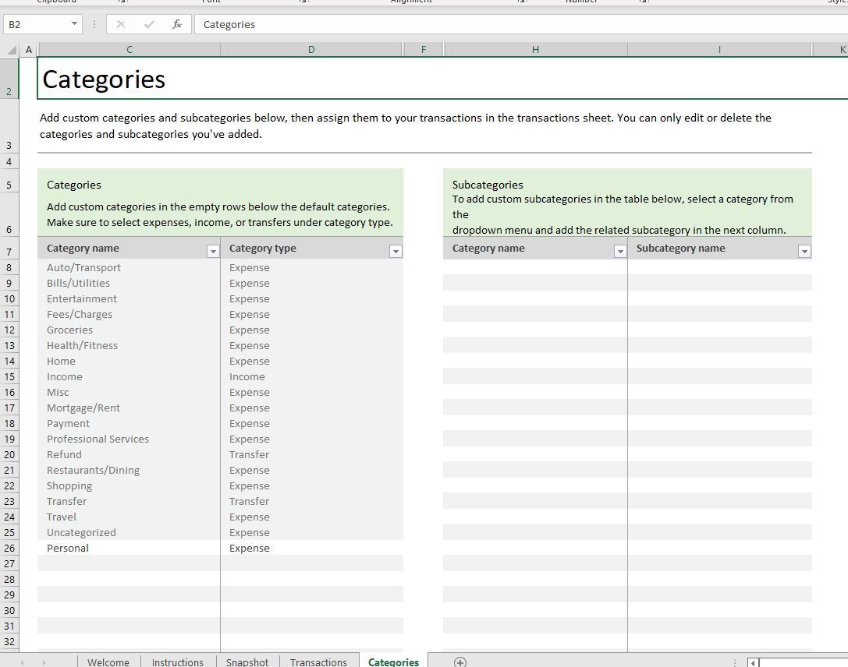This screenshot has width=848, height=667.
Task: Select the Personal category cell
Action: pyautogui.click(x=130, y=549)
